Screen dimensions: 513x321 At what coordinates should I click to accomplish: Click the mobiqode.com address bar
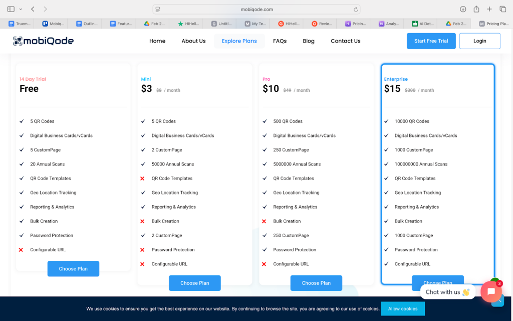coord(256,9)
